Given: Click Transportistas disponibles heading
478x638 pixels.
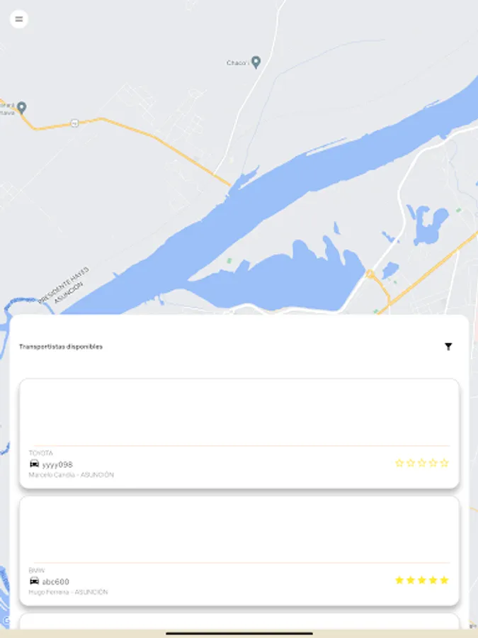Looking at the screenshot, I should click(61, 347).
